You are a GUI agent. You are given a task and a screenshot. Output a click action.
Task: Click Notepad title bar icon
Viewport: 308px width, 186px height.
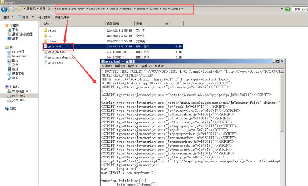point(103,61)
